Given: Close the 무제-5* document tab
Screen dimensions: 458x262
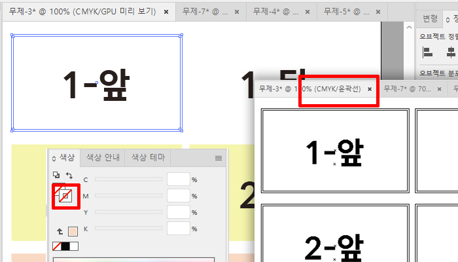Looking at the screenshot, I should 378,12.
